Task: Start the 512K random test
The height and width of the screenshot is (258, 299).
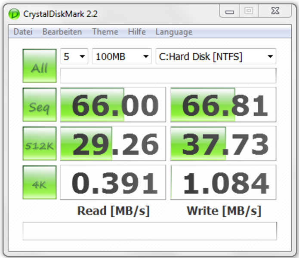Action: (x=40, y=144)
